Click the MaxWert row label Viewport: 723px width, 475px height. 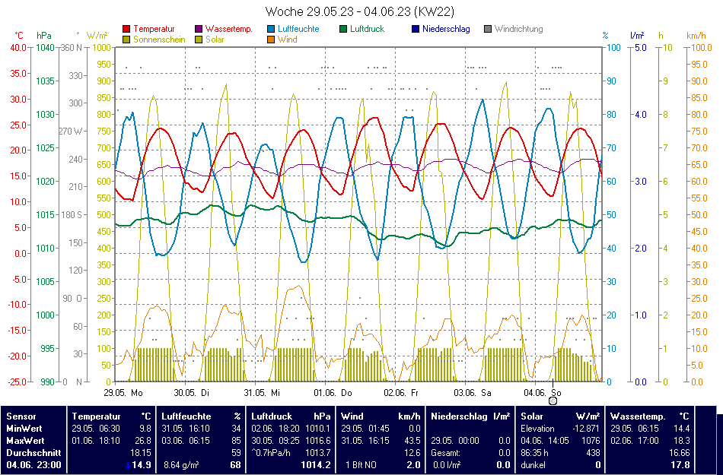click(26, 441)
